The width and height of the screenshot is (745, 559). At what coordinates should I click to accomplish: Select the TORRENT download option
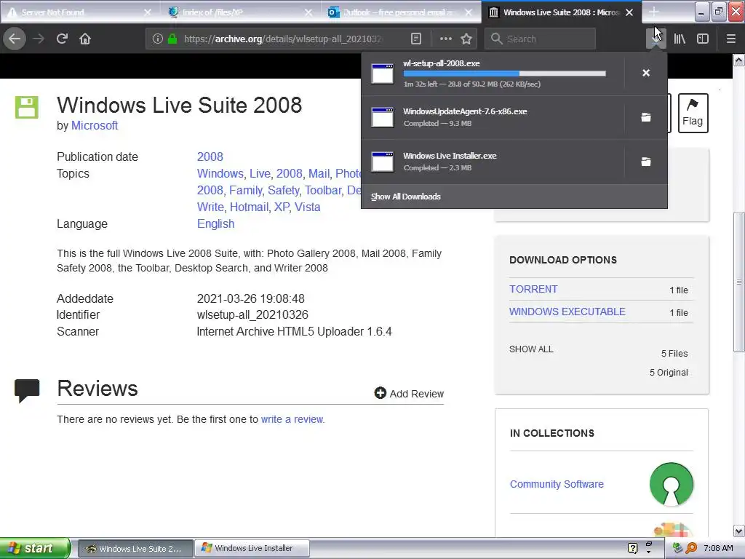point(533,289)
